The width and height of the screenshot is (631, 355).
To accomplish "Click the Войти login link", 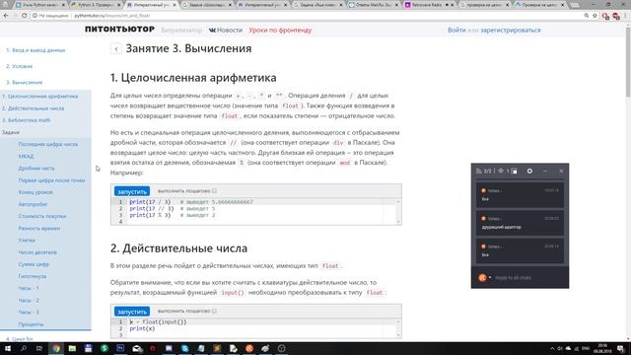I will tap(456, 31).
